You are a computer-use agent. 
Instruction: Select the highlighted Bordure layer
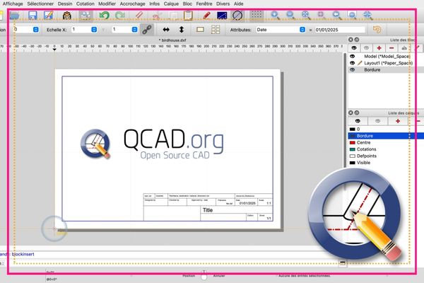point(386,136)
